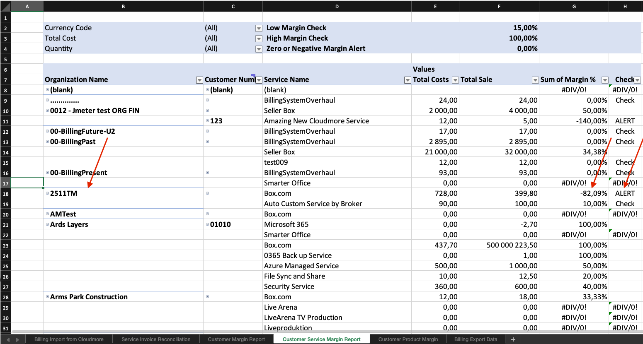Collapse the Ards Layers organization group

(x=47, y=224)
